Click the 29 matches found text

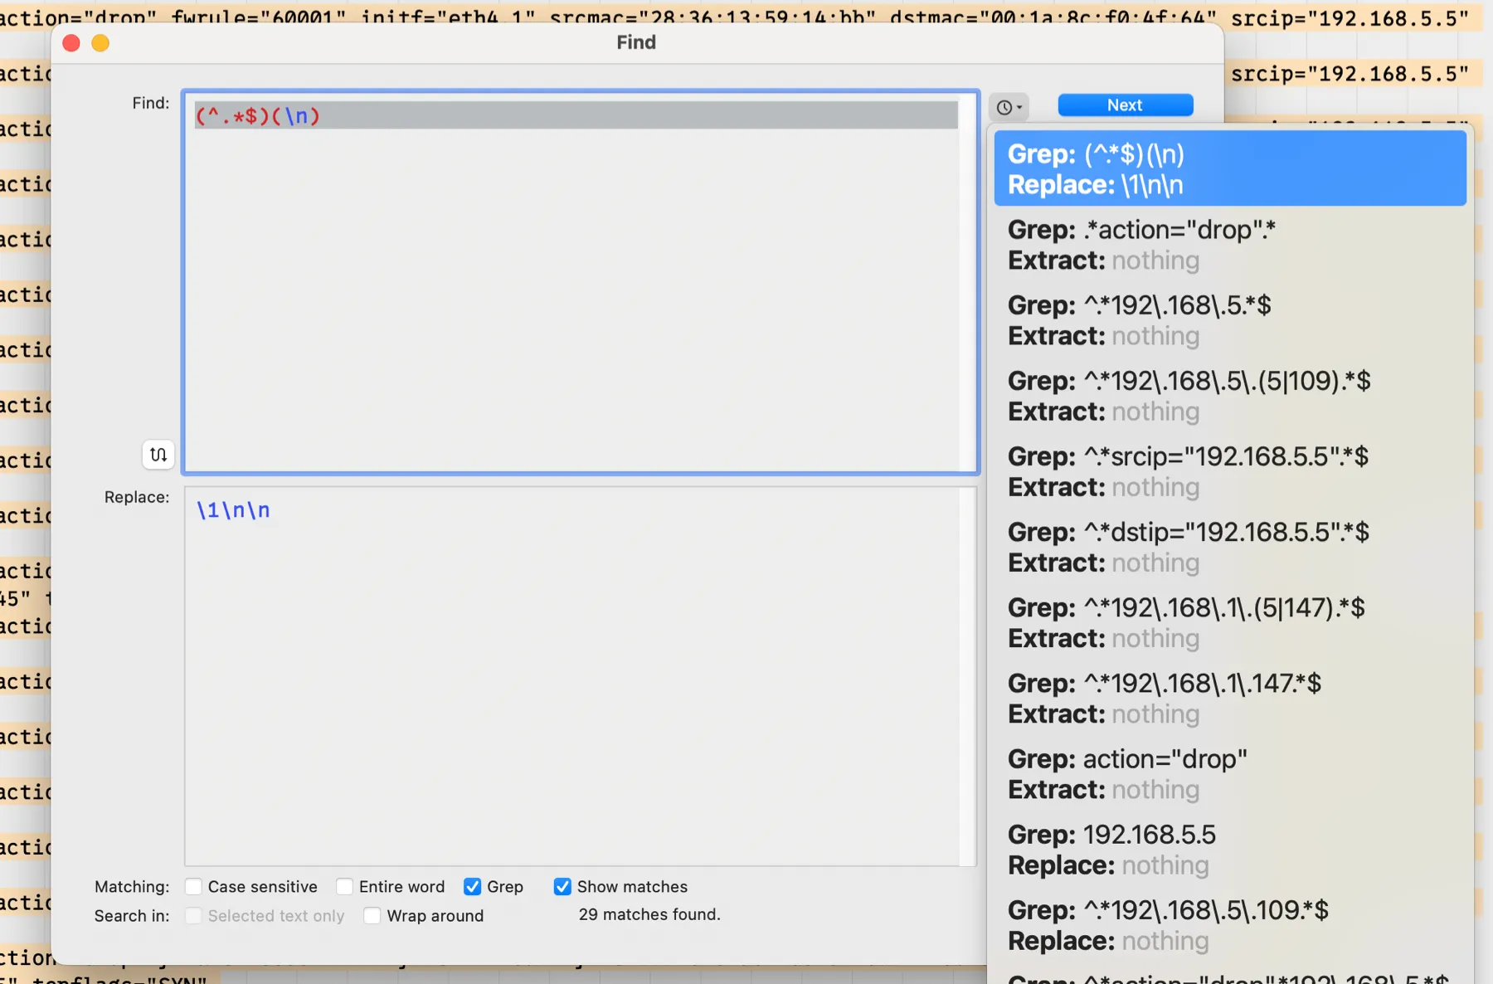649,914
